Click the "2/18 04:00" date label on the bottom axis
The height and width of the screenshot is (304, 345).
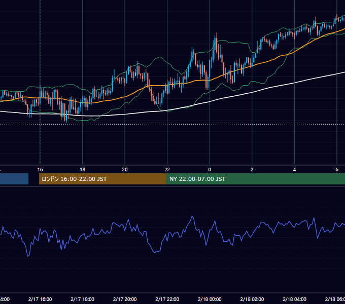click(x=294, y=299)
